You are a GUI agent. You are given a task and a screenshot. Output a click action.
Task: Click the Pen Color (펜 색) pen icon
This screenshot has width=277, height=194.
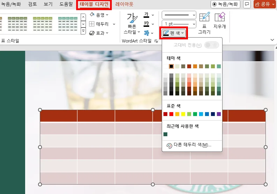click(x=166, y=33)
